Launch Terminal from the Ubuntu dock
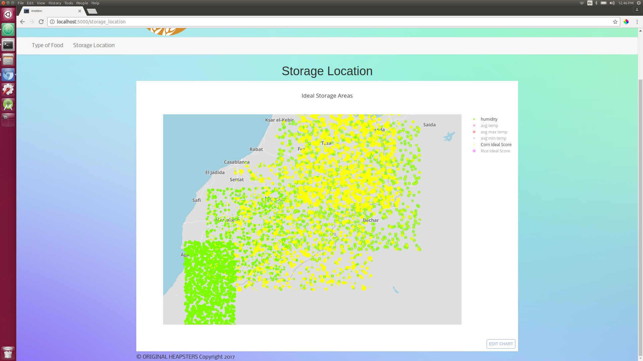This screenshot has width=643, height=361. click(x=8, y=45)
